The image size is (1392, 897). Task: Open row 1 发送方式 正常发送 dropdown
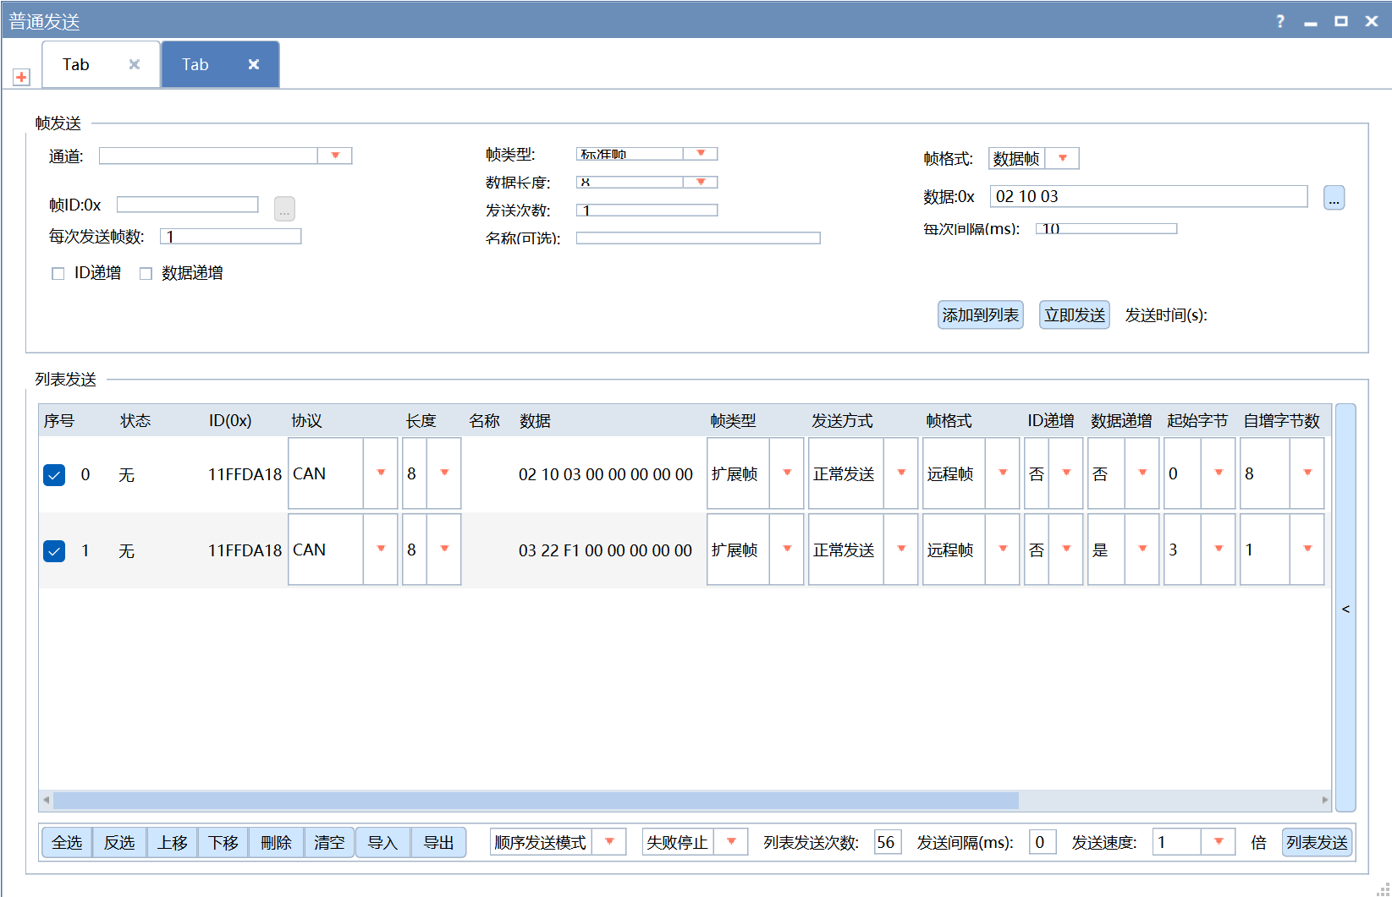(x=901, y=550)
